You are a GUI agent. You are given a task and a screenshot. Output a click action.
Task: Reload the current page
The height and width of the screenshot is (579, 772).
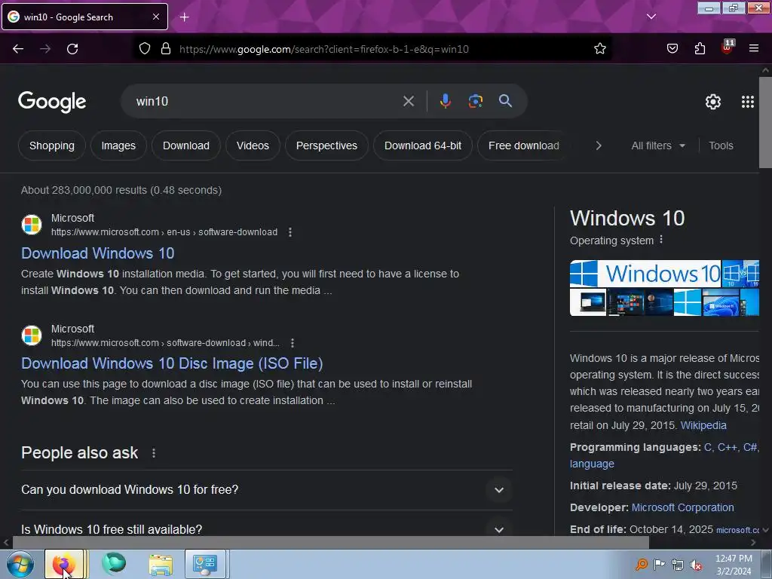click(72, 49)
